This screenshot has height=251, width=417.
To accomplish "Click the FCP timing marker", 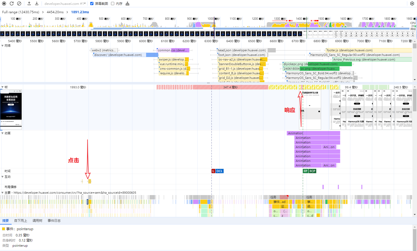I will [312, 171].
